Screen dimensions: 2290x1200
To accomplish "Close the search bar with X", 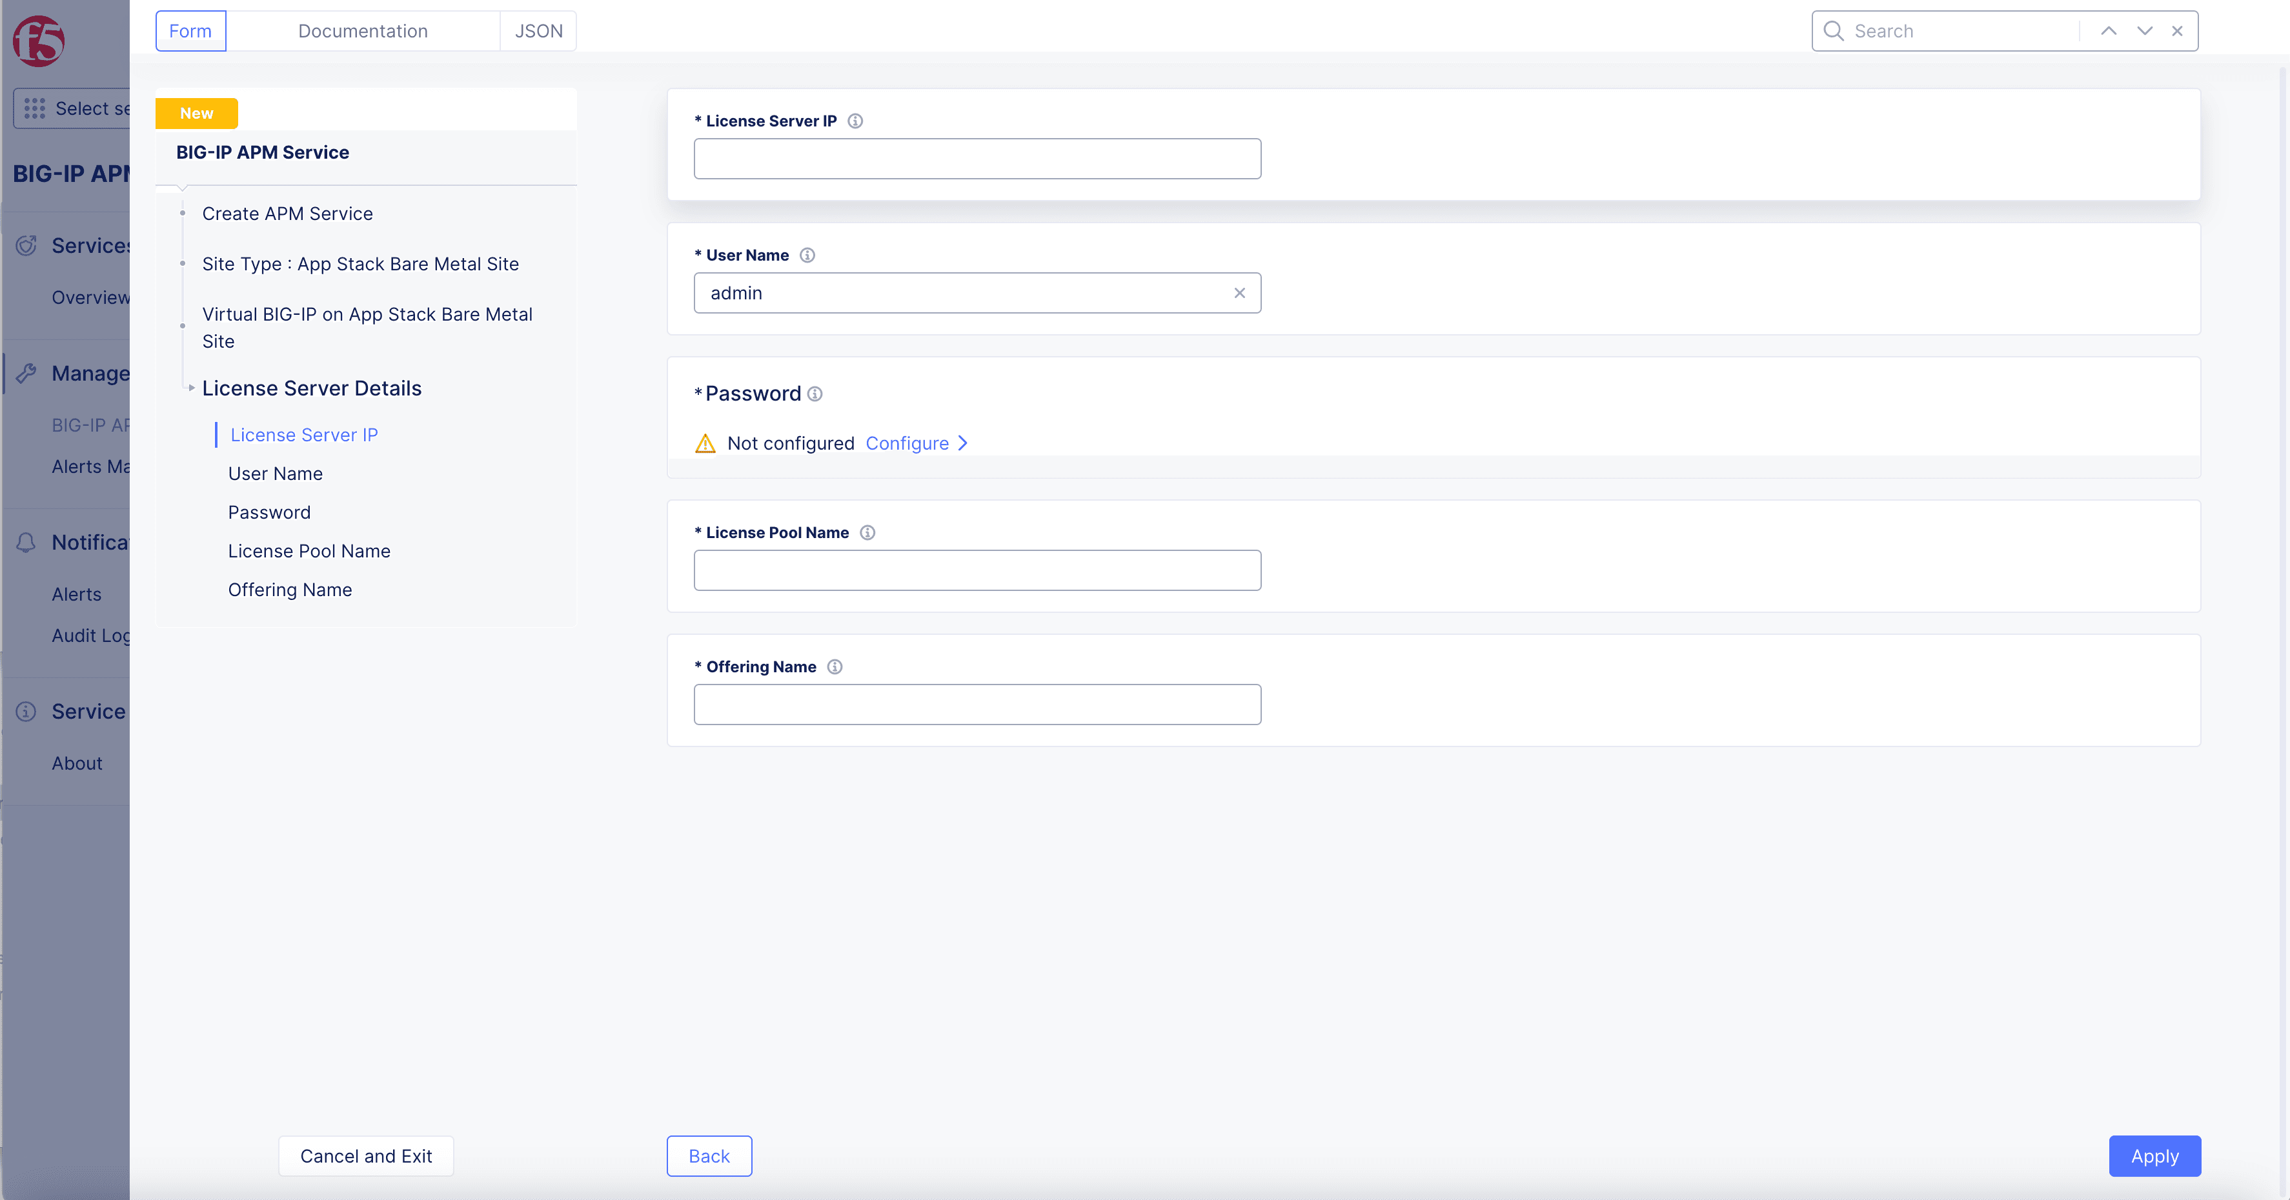I will (x=2177, y=31).
